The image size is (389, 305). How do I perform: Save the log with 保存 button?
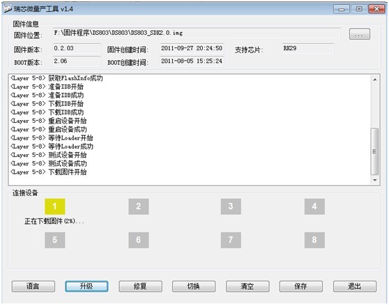pos(301,286)
